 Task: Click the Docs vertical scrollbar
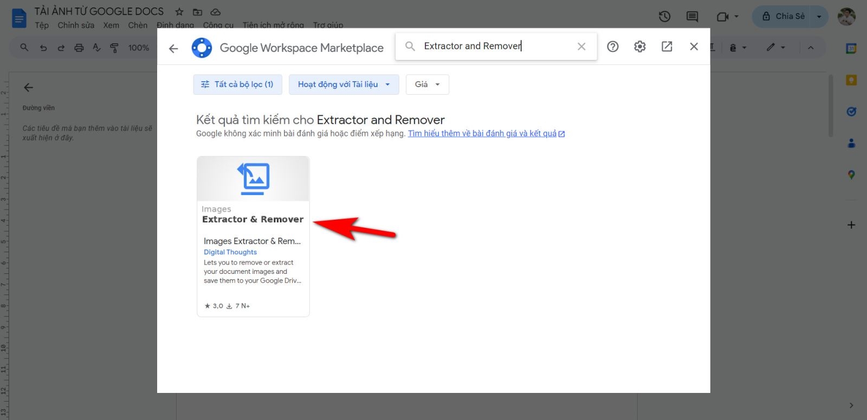click(831, 106)
